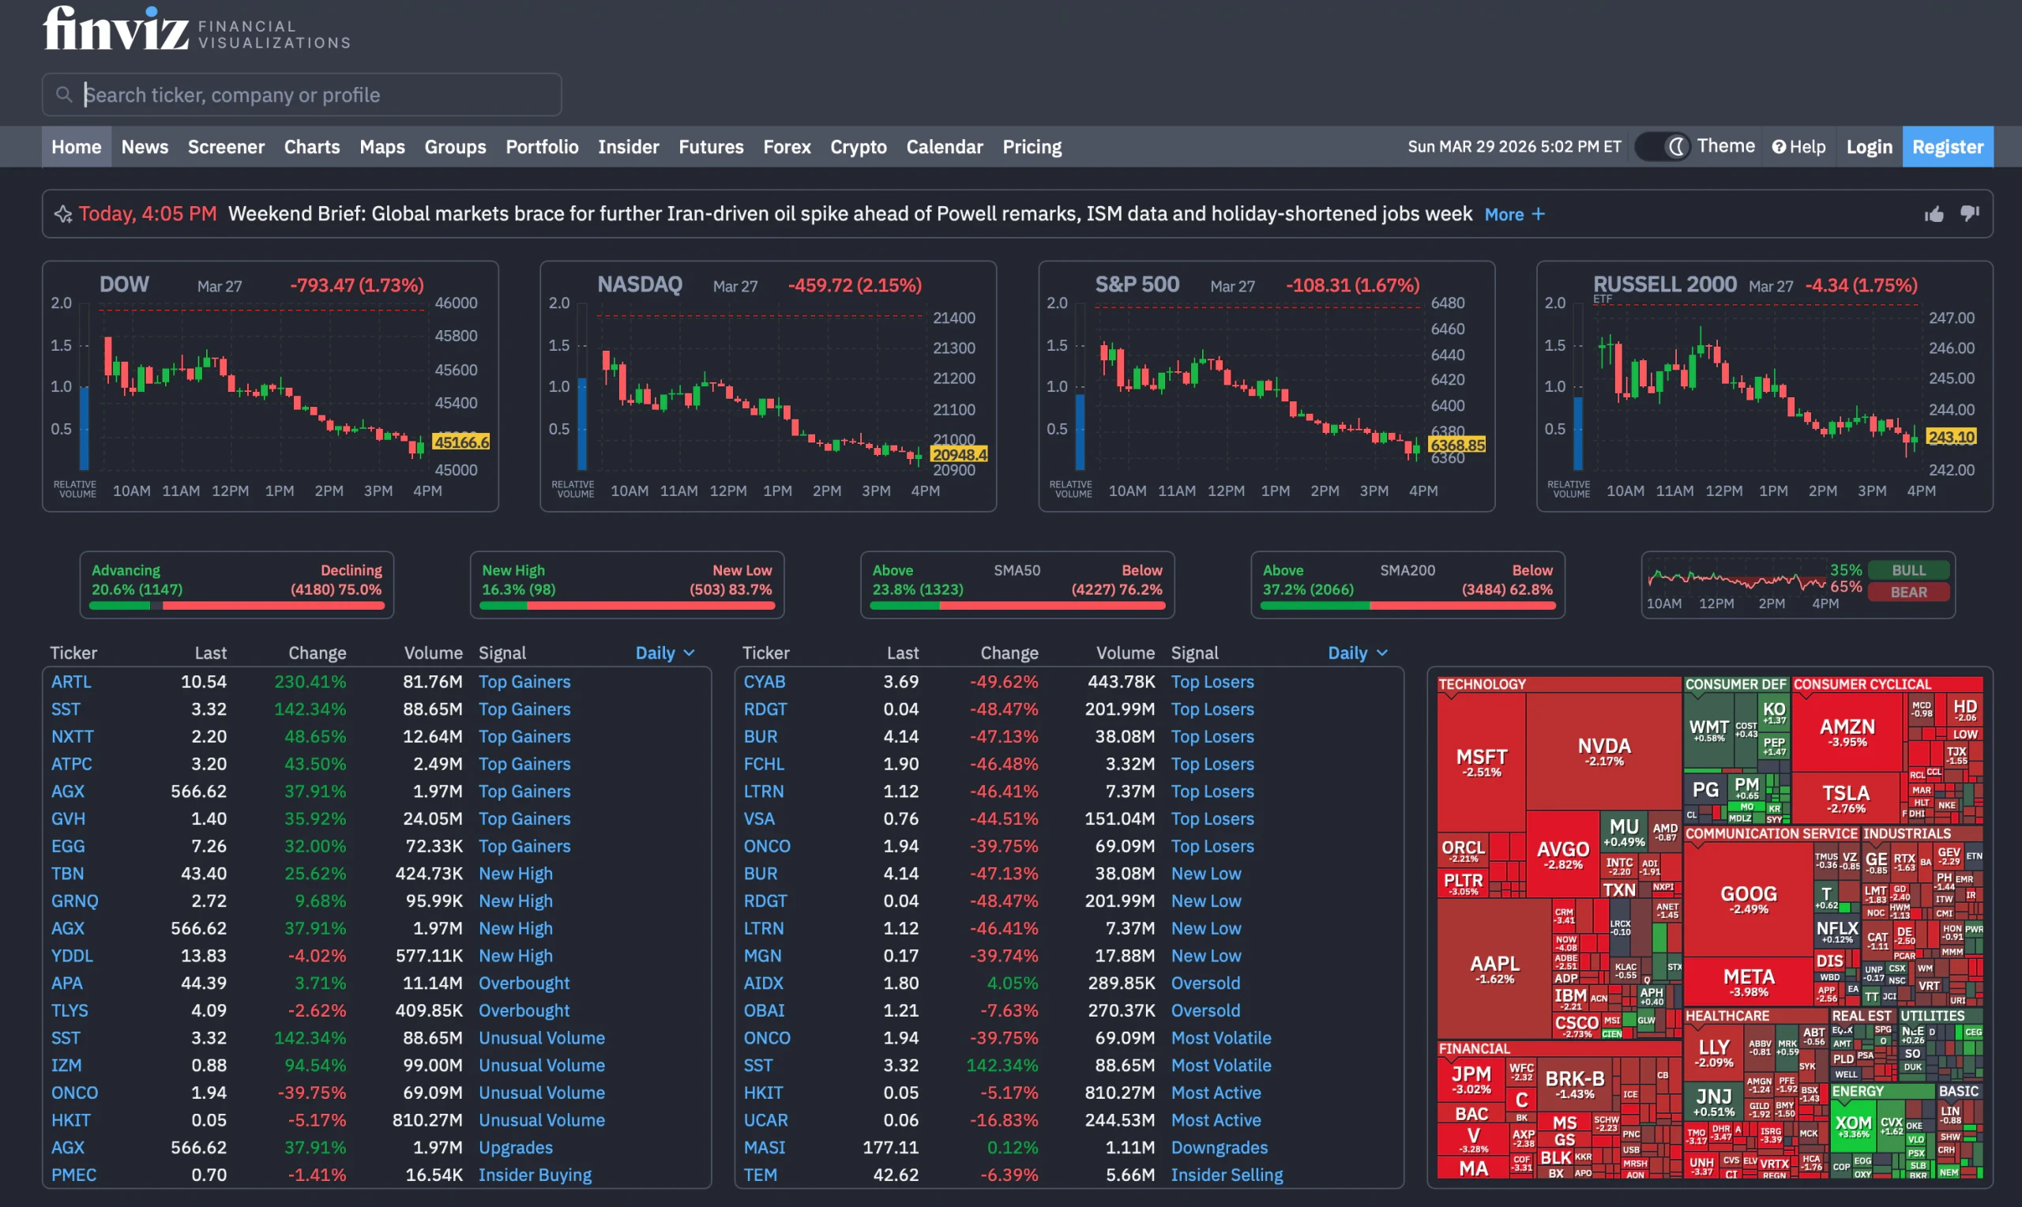Click the Register button

(1948, 146)
